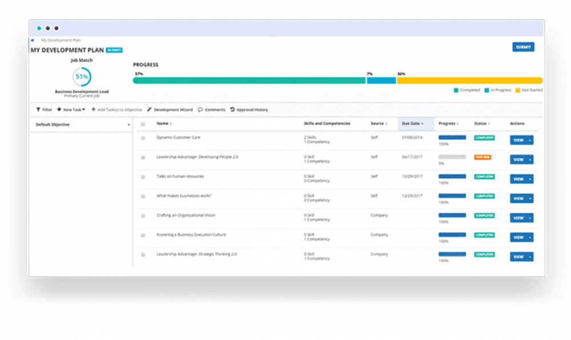
Task: Expand View dropdown arrow for Dynamic Customer Care
Action: (529, 141)
